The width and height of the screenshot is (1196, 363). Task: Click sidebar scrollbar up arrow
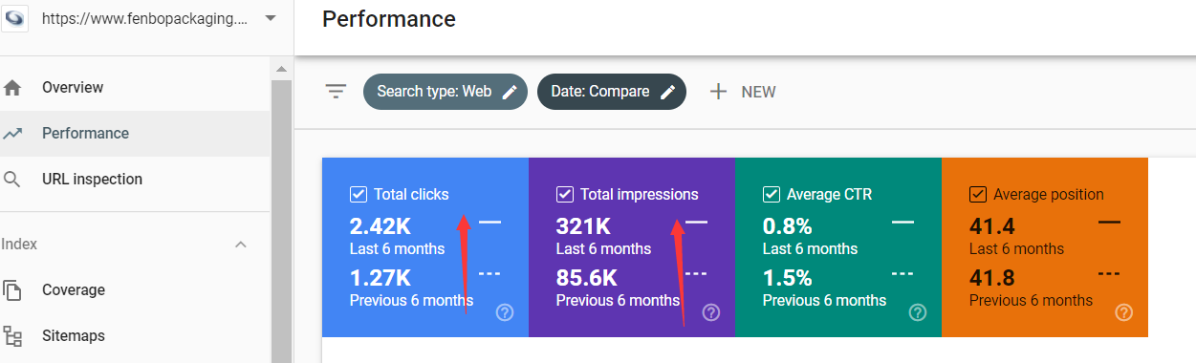click(281, 70)
